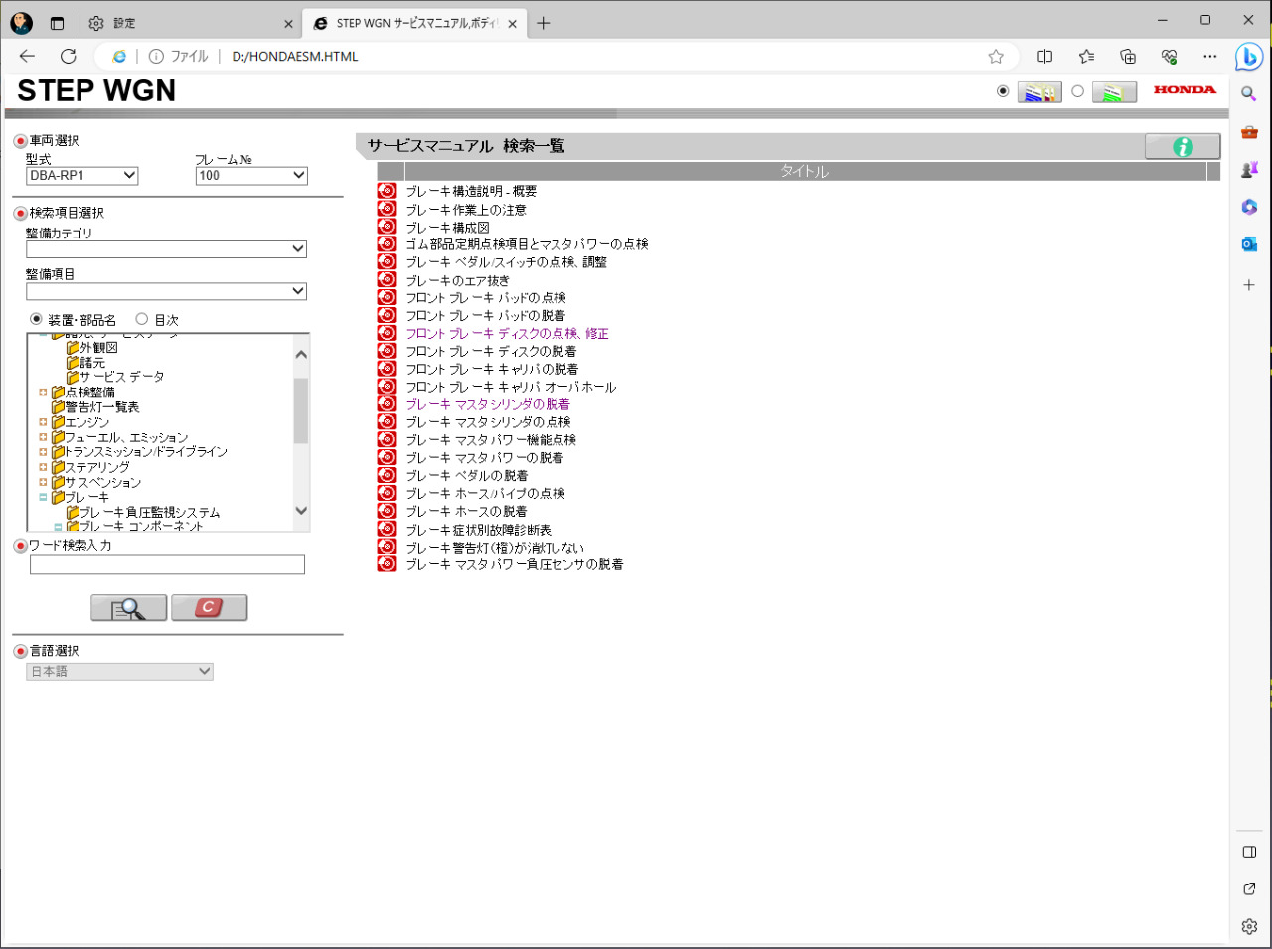Open link ブレーキ ペダル/スイッチの点検、調整
This screenshot has width=1272, height=949.
click(x=506, y=262)
